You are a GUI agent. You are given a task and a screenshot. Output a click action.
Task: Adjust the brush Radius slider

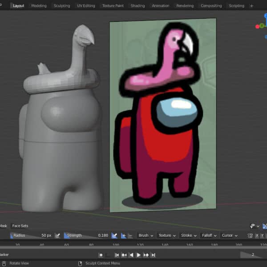coord(31,235)
